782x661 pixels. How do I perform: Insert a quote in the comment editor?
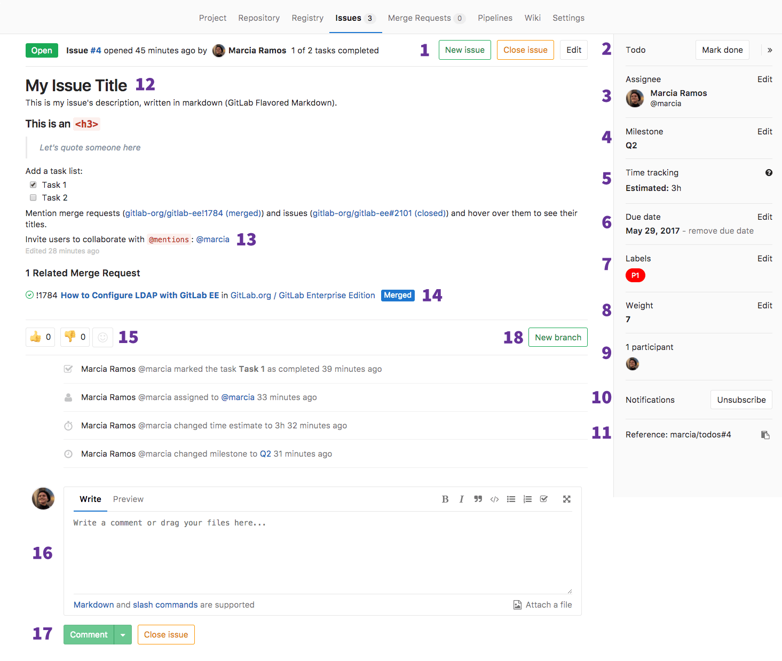pos(478,499)
